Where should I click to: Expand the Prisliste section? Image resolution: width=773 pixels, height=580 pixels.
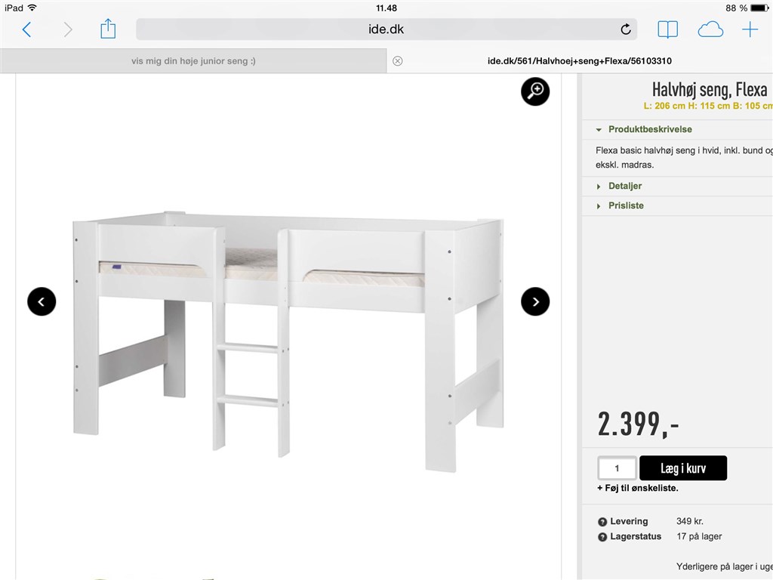point(626,205)
